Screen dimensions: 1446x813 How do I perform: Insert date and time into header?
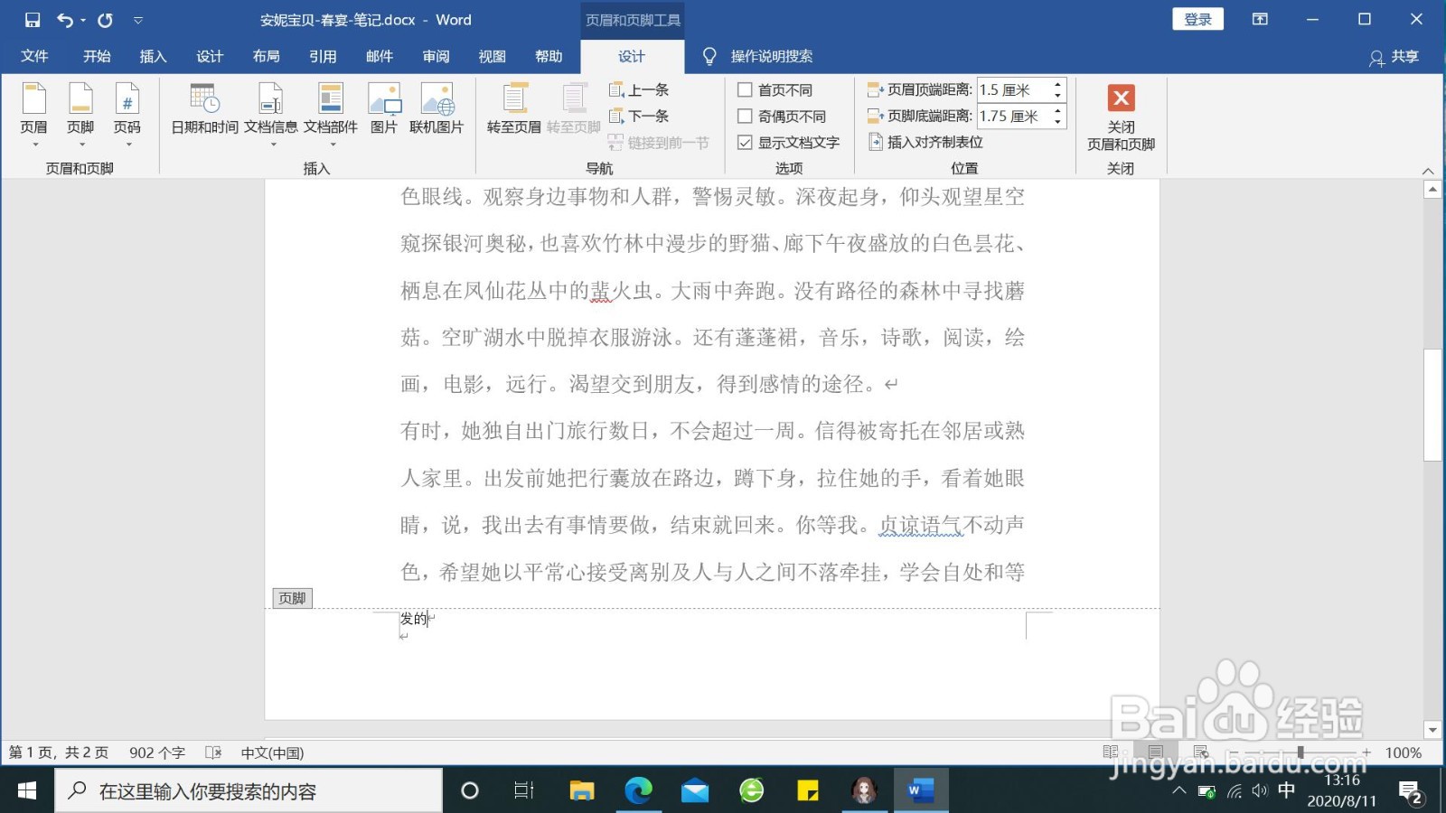point(203,112)
